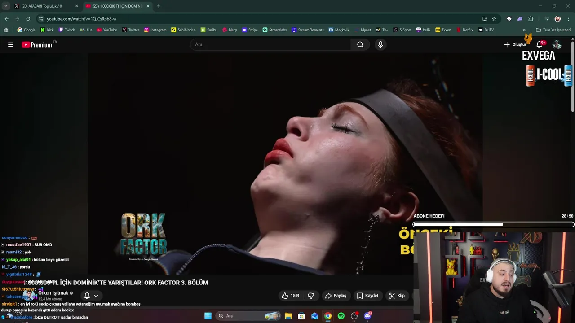Share video with Paylaş button
The height and width of the screenshot is (323, 575).
[336, 296]
